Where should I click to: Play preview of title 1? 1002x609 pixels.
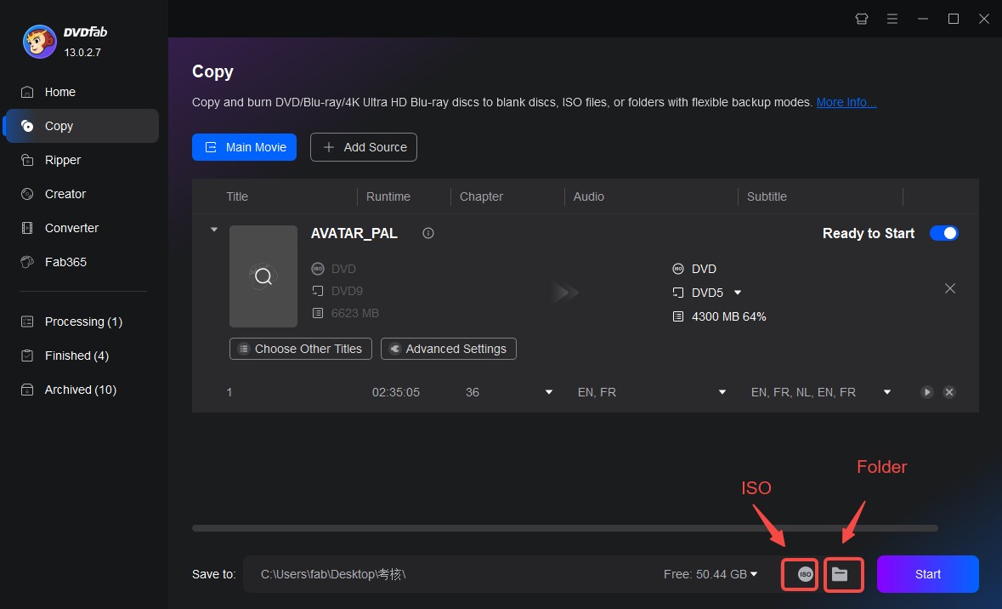927,392
